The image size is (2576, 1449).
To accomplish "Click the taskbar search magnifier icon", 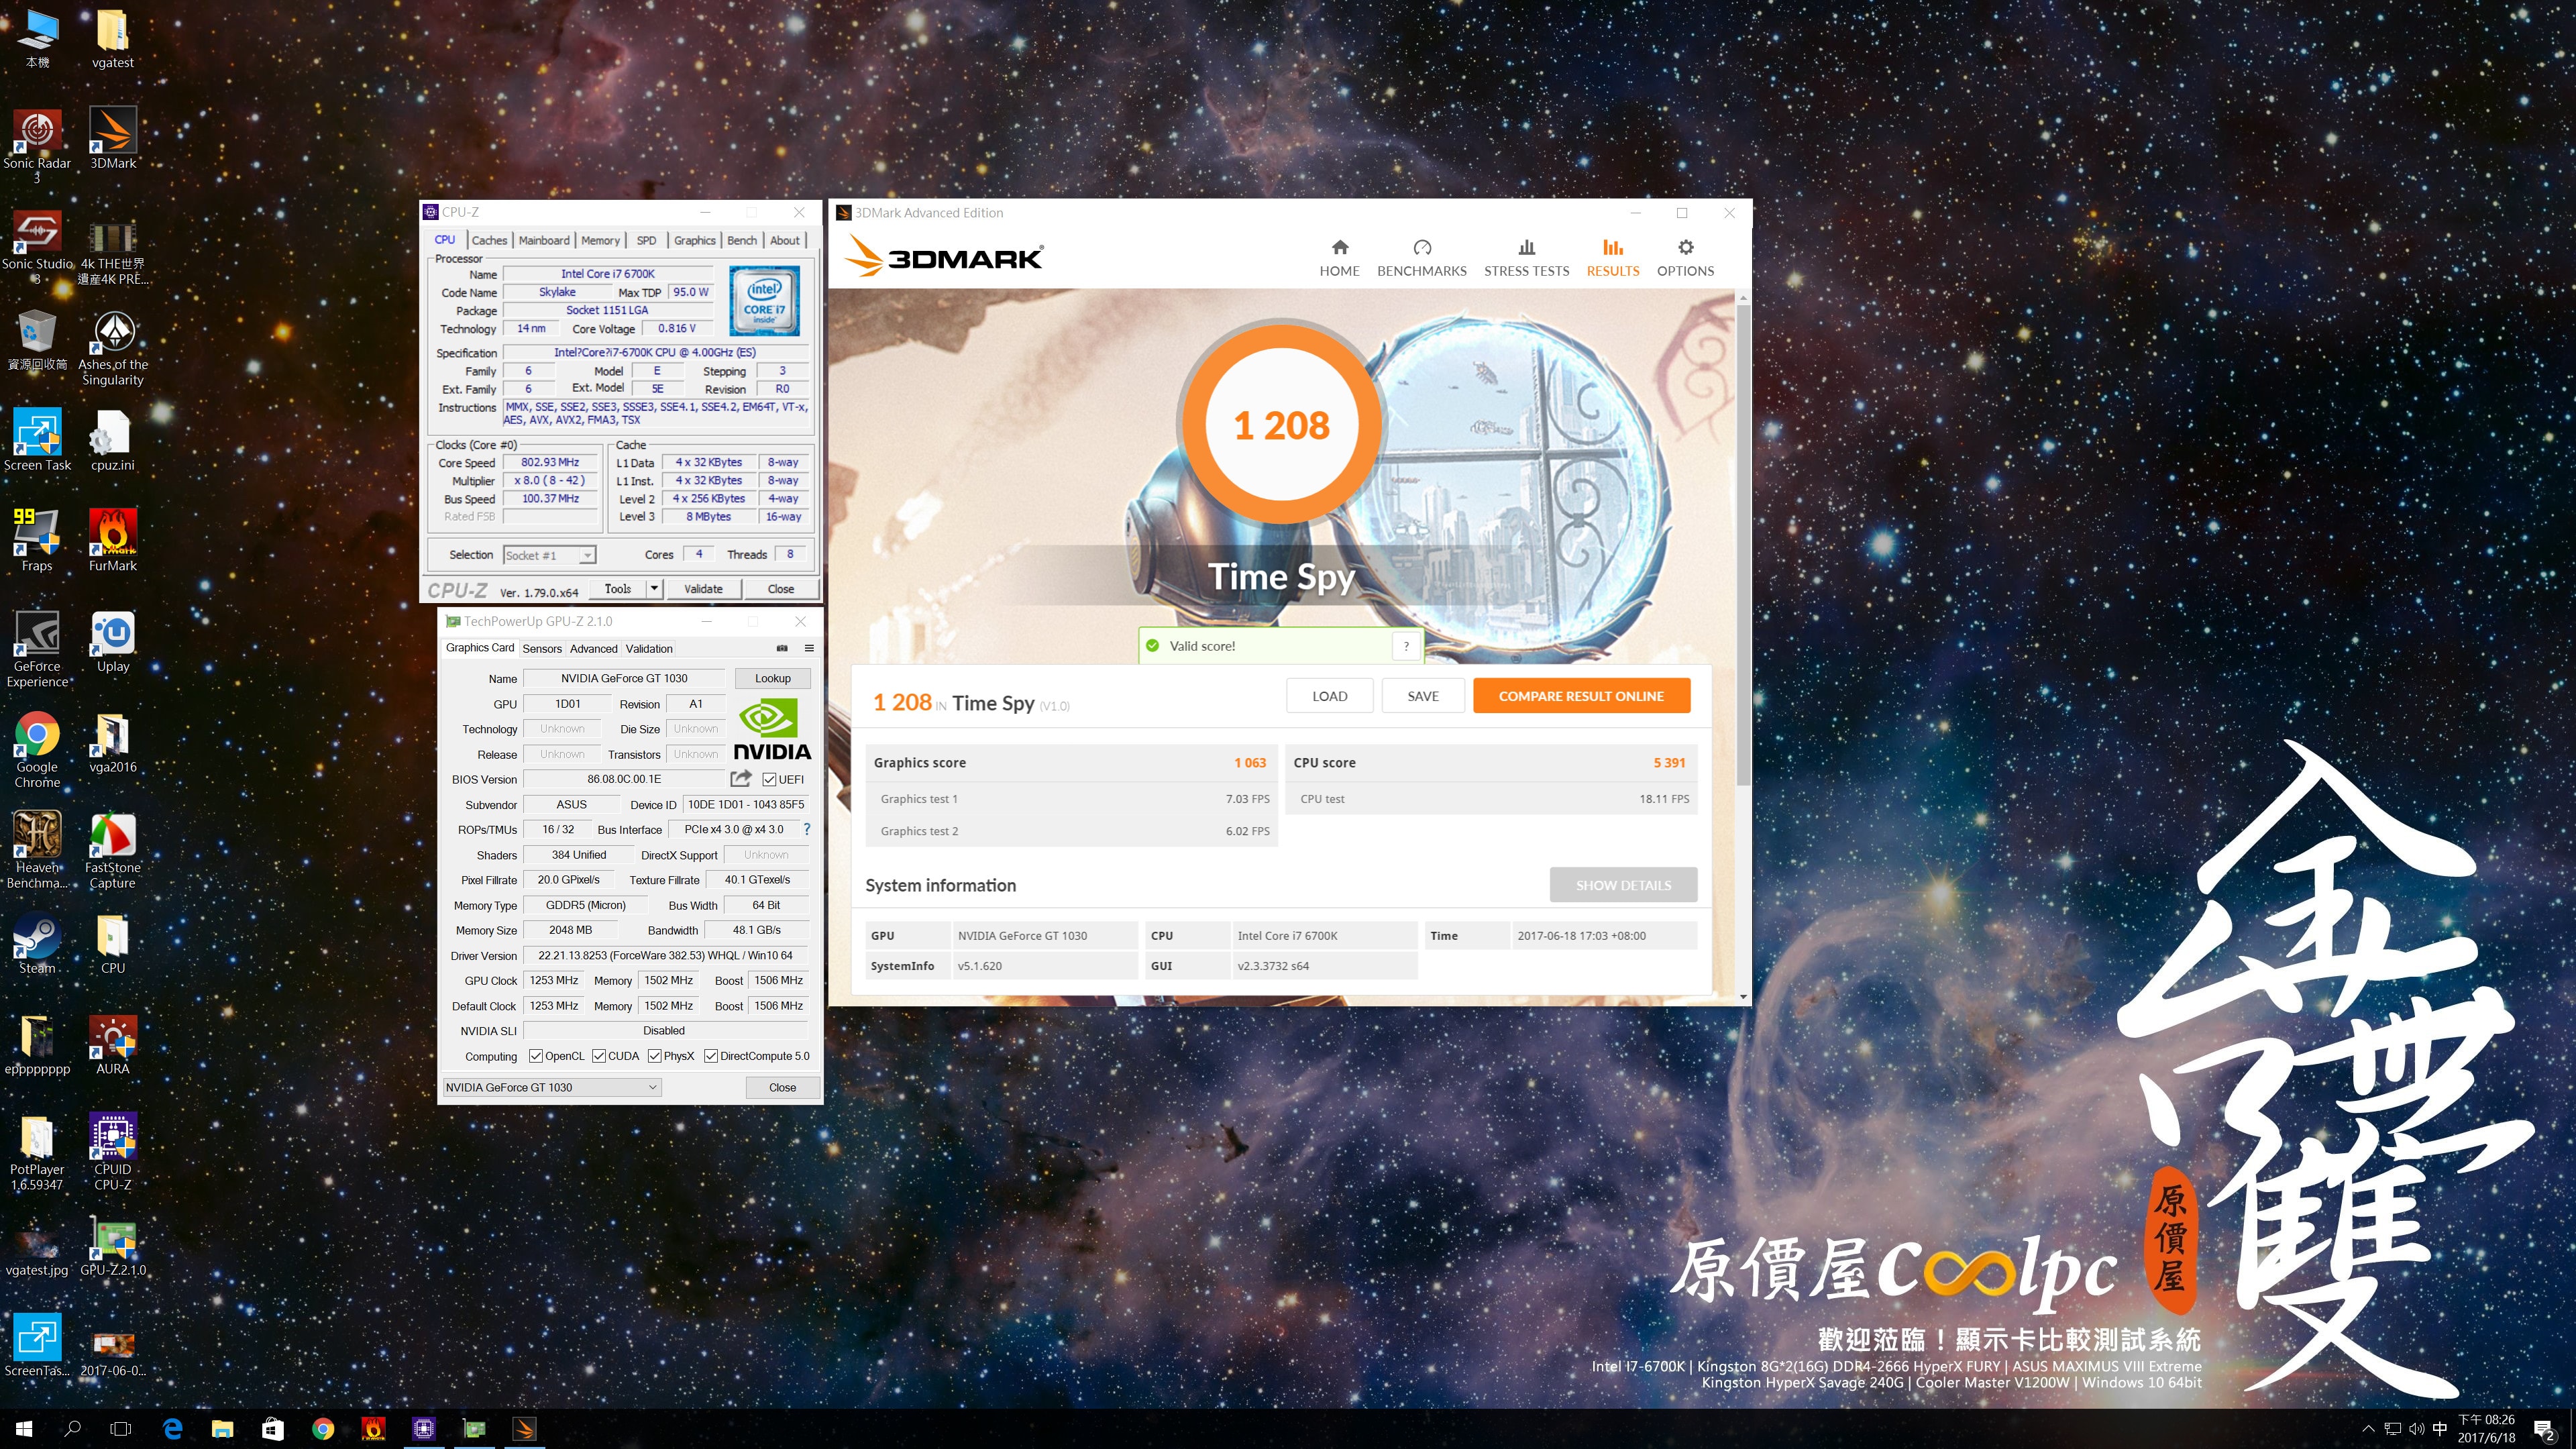I will pos(72,1429).
